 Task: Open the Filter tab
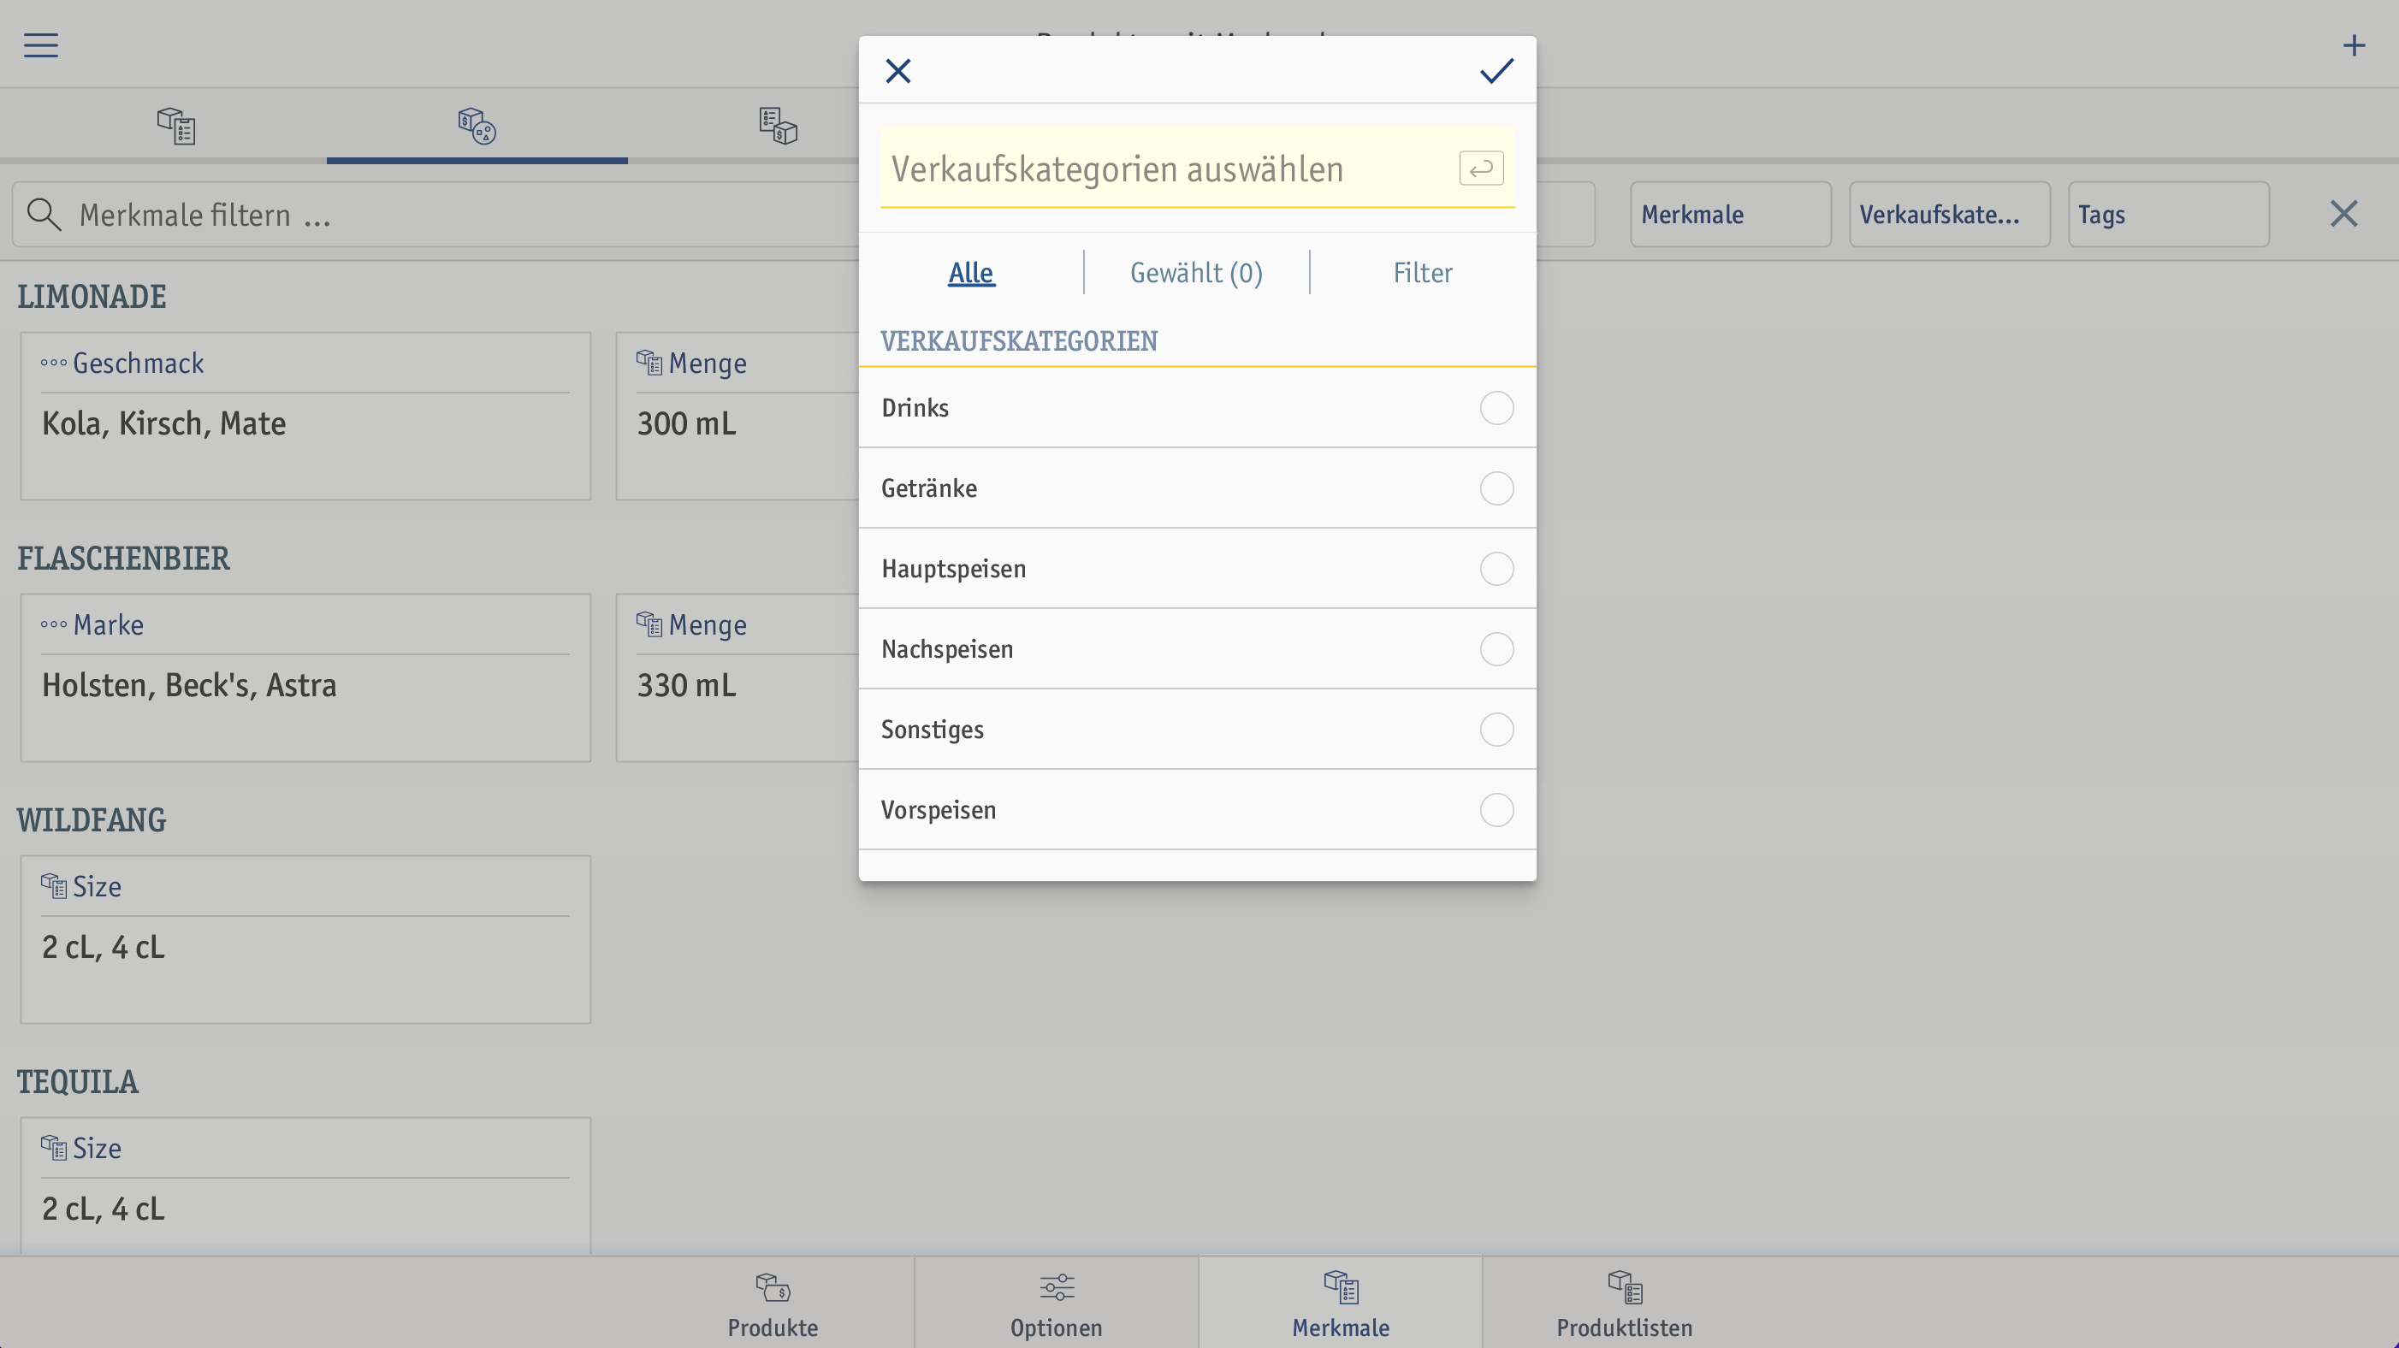[1422, 273]
